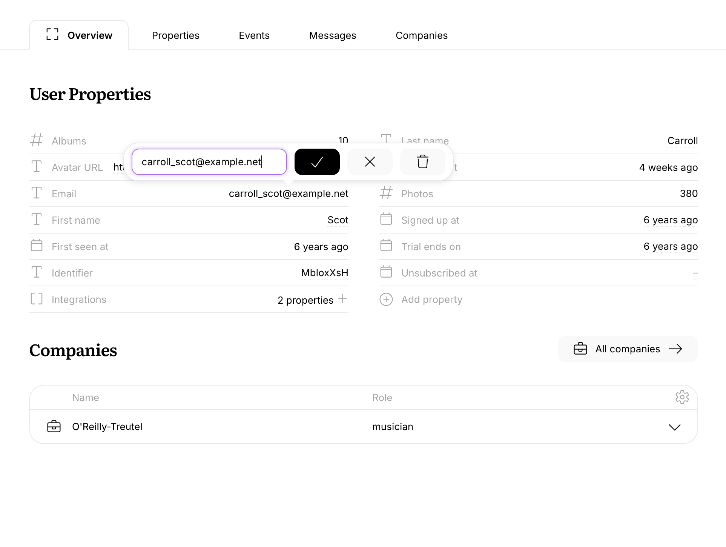Edit the First name value Scot
The width and height of the screenshot is (726, 547).
(338, 220)
